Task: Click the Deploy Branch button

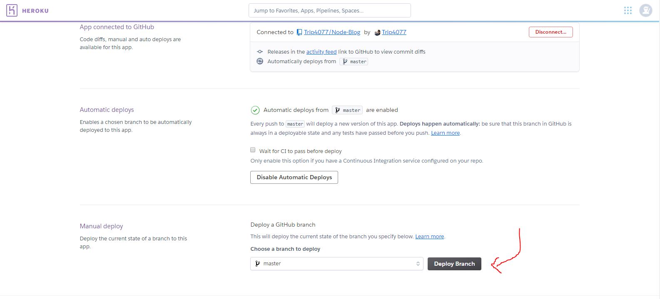Action: click(x=454, y=264)
